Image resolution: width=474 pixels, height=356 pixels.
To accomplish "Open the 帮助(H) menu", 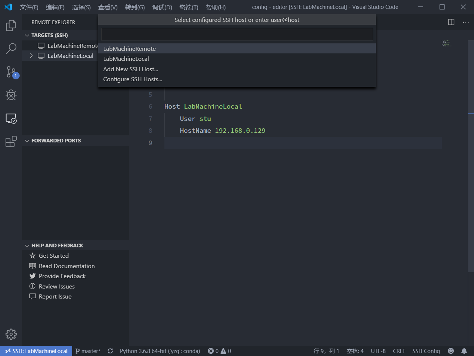I will [x=216, y=7].
